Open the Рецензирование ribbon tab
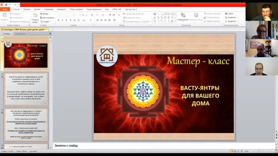This screenshot has height=156, width=278. (94, 9)
